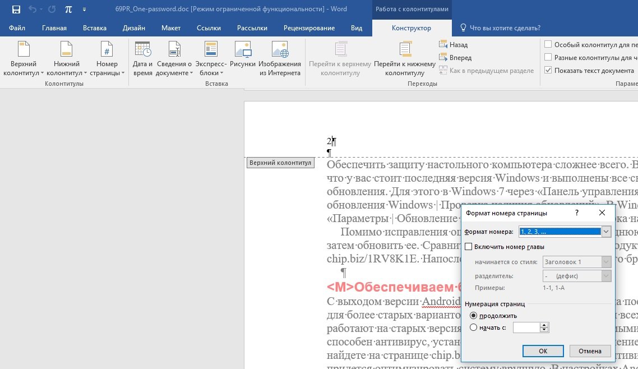This screenshot has width=638, height=369.
Task: Uncheck Показать текст документа
Action: tap(548, 70)
